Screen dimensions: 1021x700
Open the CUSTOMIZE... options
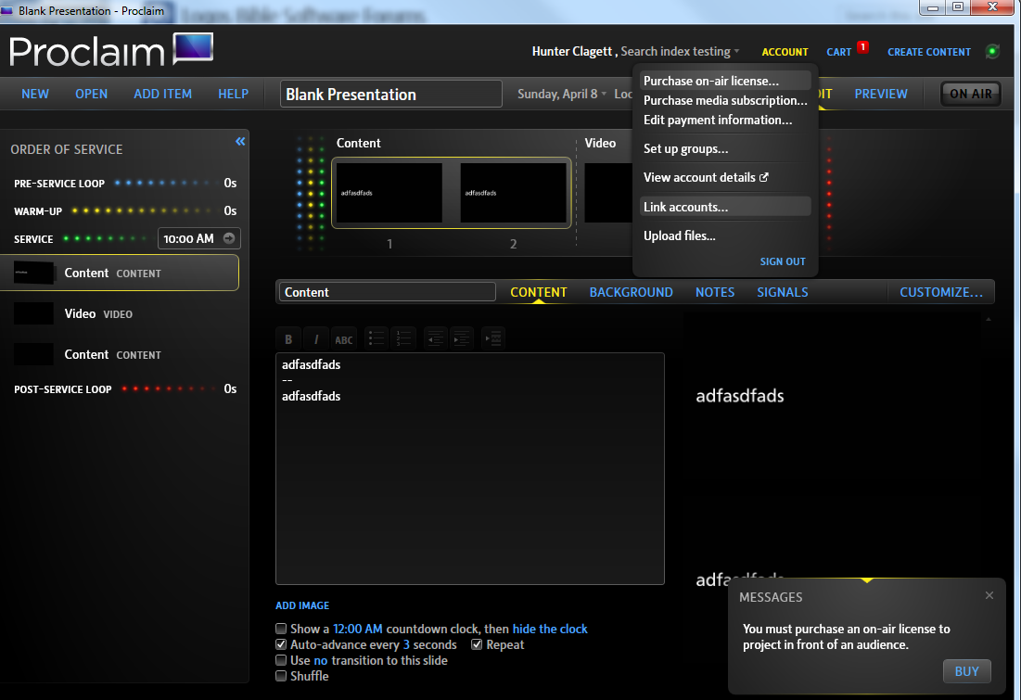pos(941,292)
